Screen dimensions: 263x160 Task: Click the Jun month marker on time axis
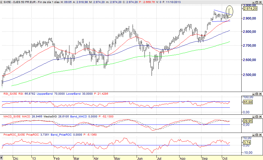pos(140,158)
